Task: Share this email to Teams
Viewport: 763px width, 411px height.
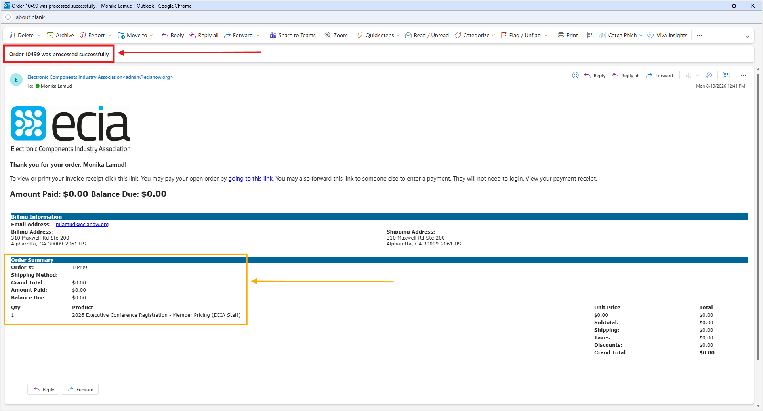Action: tap(293, 35)
